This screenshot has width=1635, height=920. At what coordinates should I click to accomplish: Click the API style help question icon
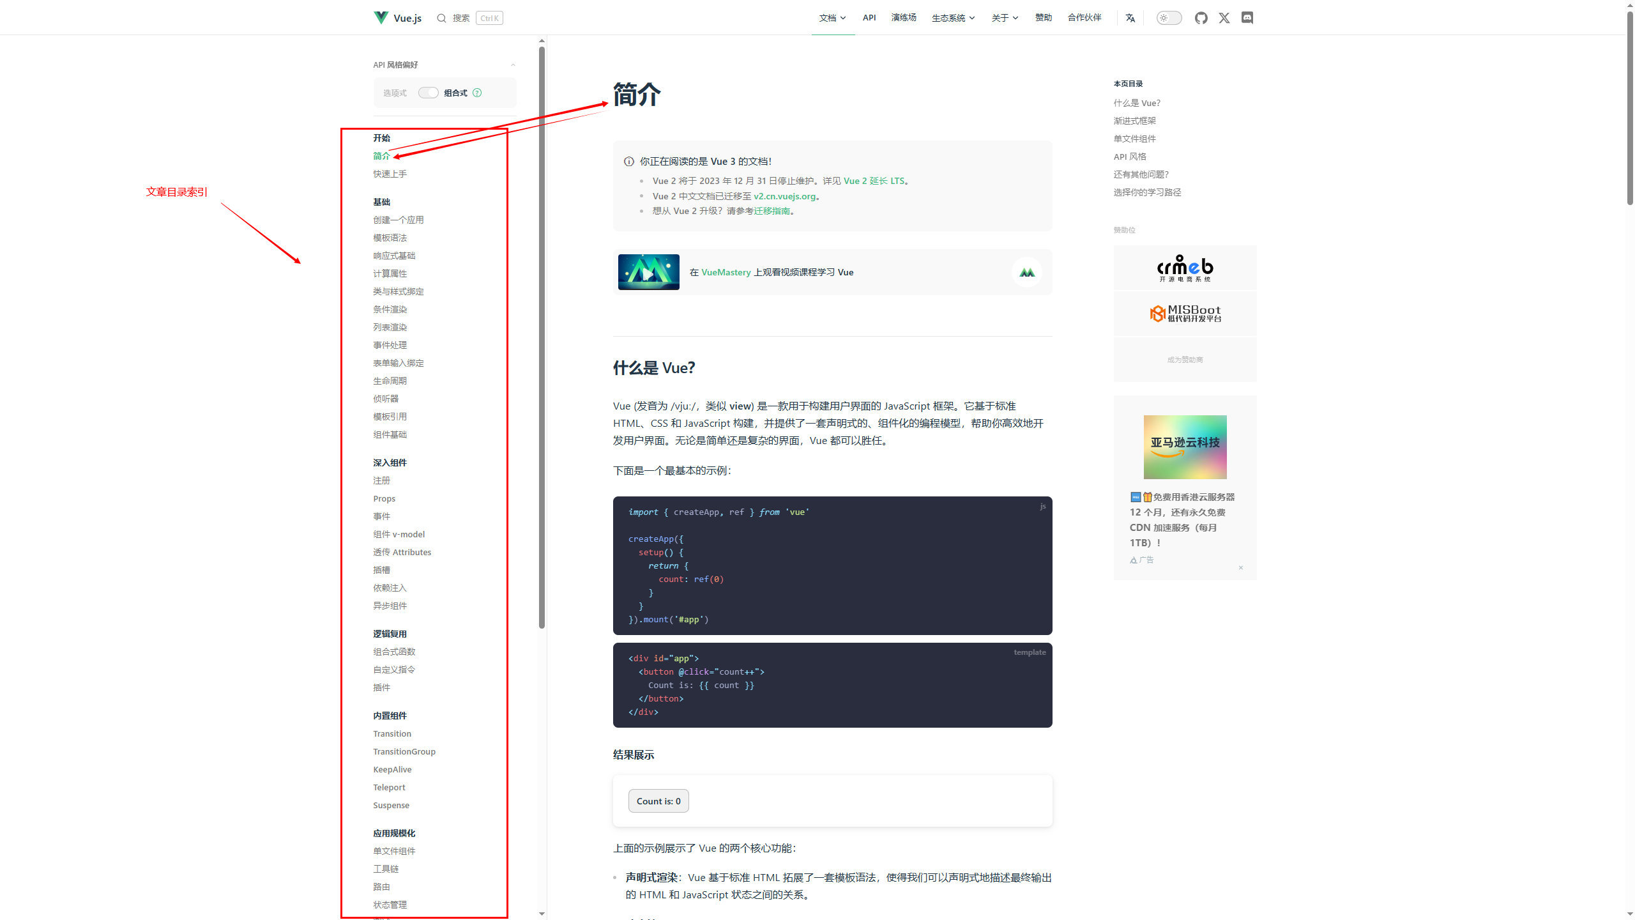pos(477,93)
